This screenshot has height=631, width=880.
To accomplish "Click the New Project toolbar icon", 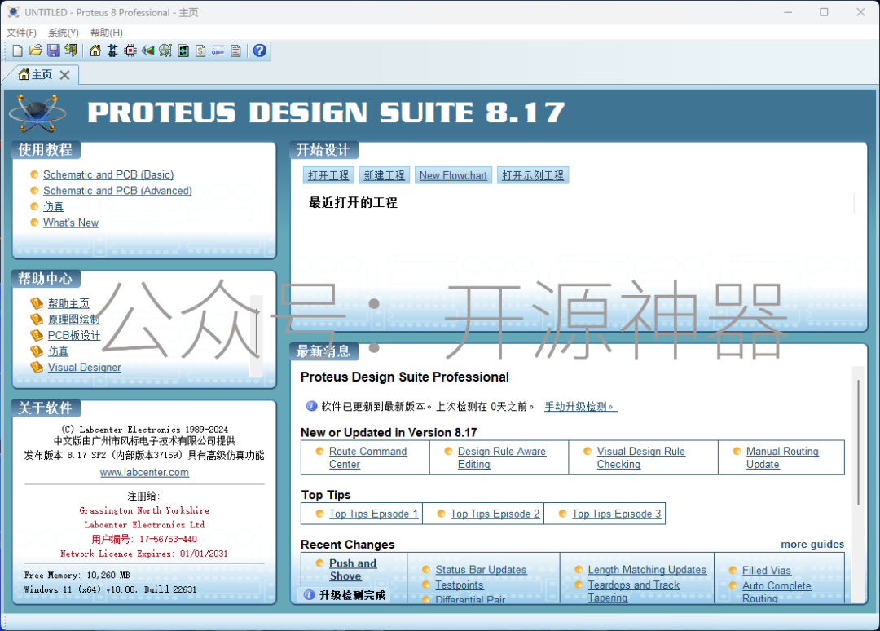I will (17, 51).
